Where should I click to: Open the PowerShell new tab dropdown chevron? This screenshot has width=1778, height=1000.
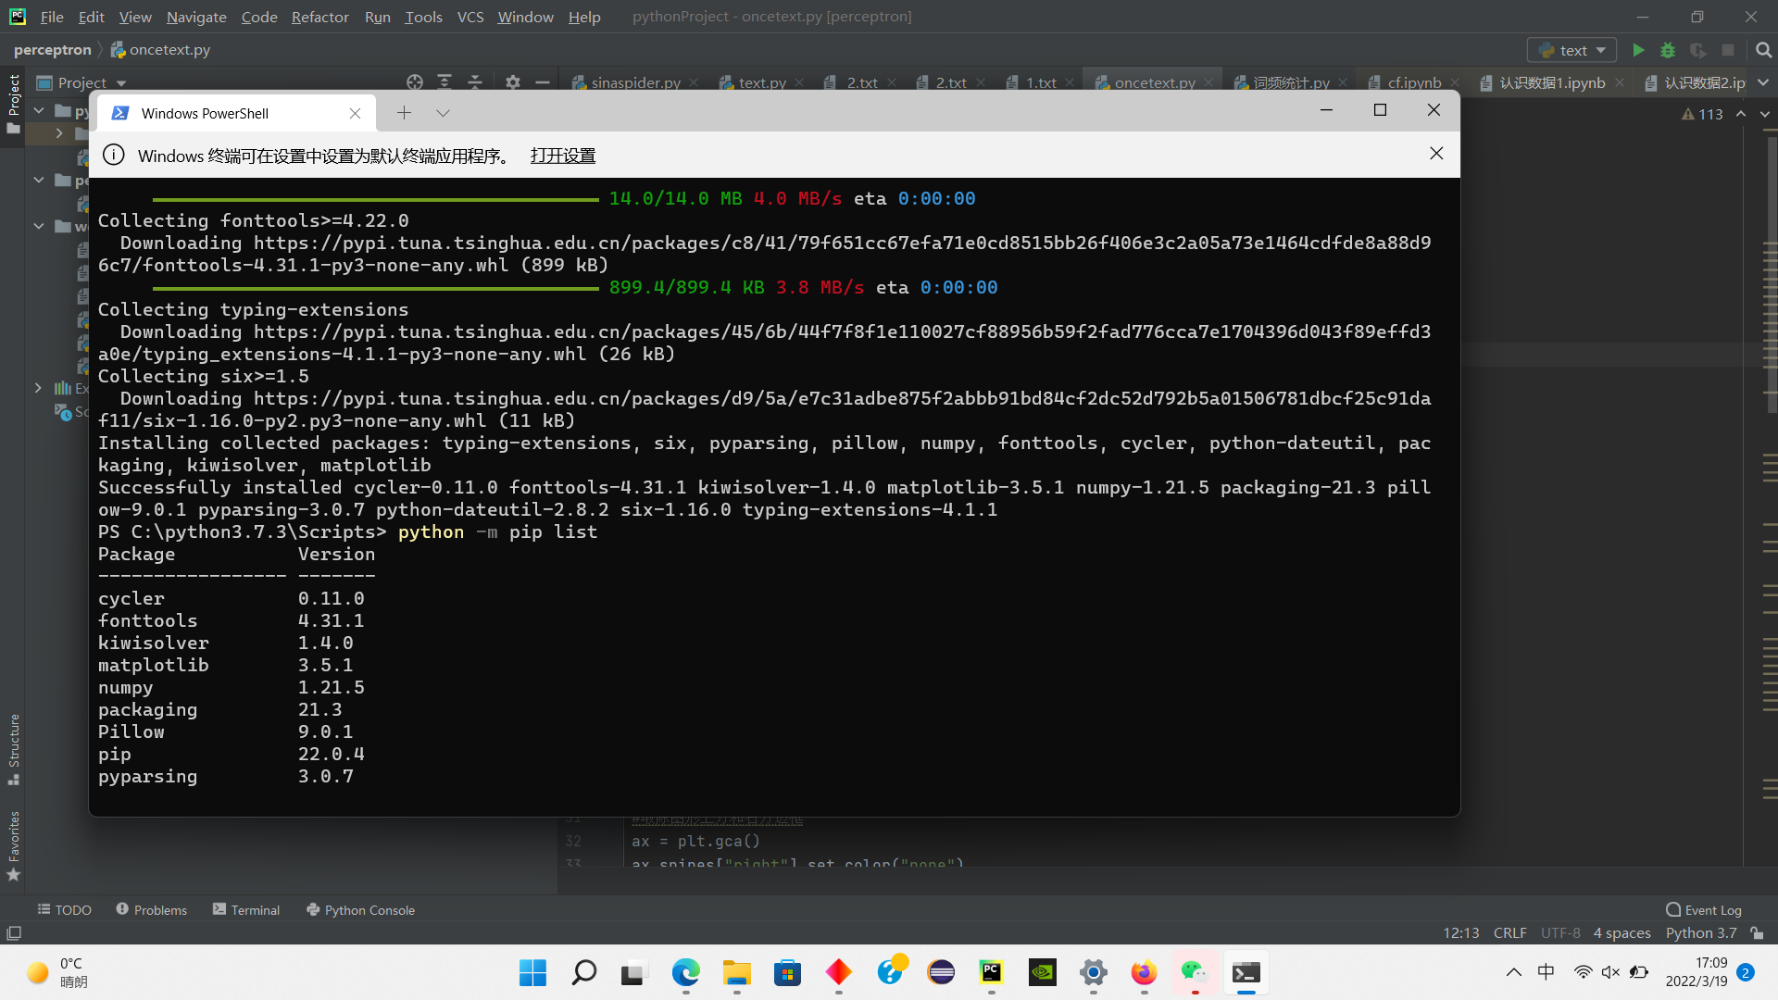(443, 113)
